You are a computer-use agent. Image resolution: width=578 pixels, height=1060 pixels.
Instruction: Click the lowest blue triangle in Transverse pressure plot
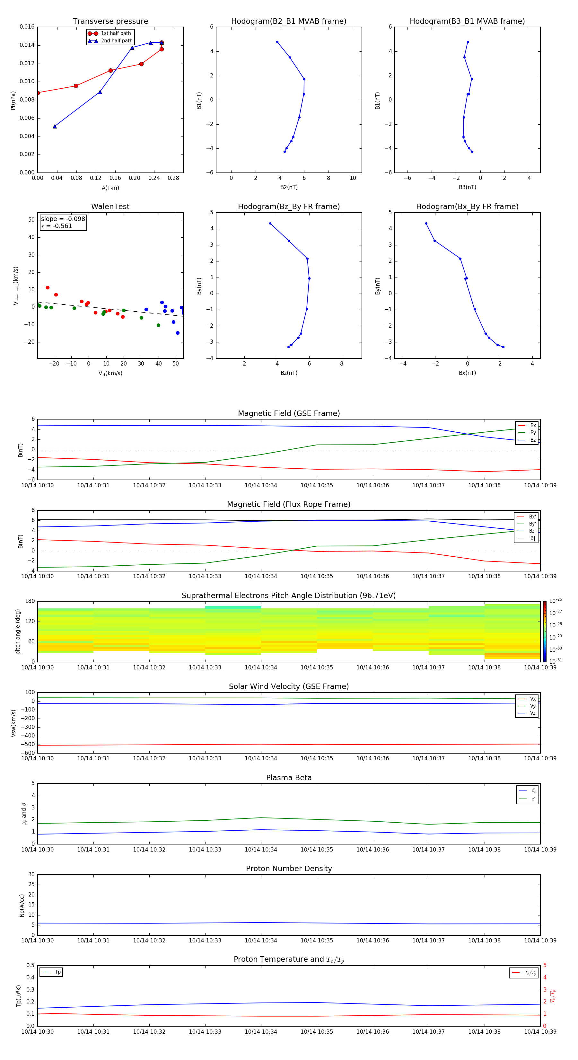[55, 127]
